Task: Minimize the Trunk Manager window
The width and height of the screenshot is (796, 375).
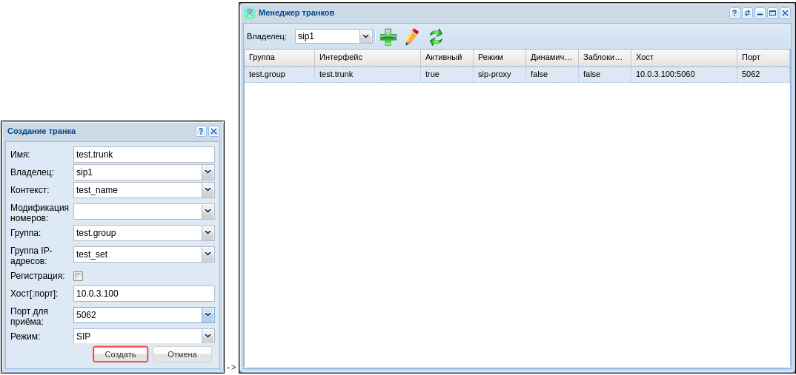Action: click(760, 13)
